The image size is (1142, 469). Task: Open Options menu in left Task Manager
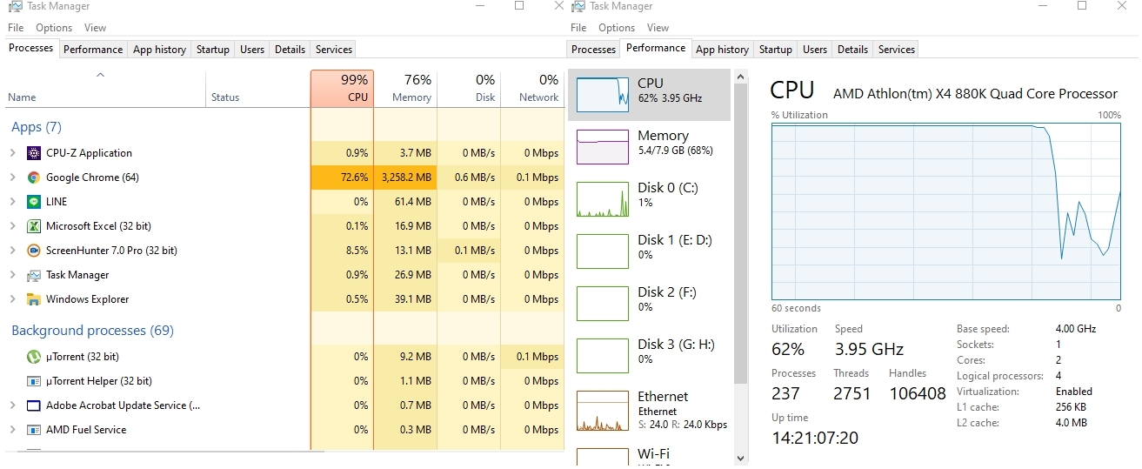[x=54, y=28]
